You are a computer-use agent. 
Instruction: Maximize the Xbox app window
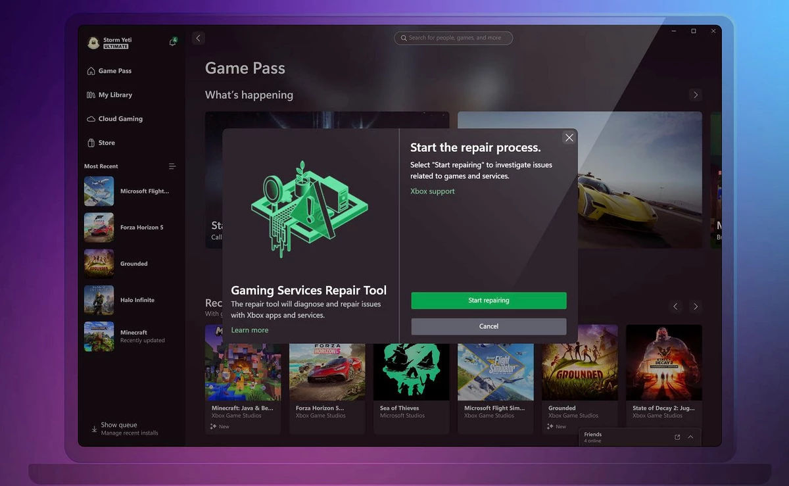694,31
